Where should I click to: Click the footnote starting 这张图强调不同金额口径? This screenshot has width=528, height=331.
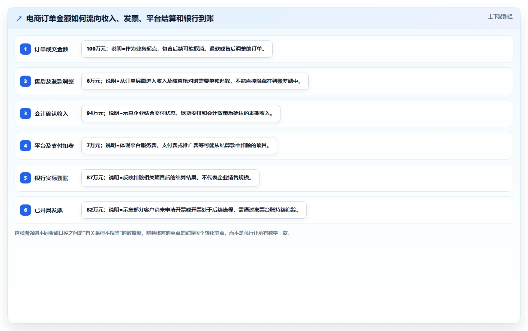(x=153, y=233)
